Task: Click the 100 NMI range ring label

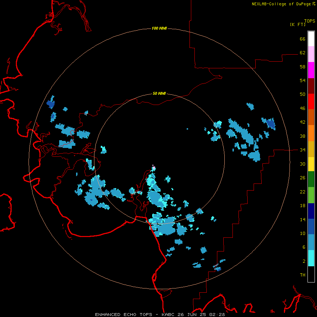Action: point(159,28)
